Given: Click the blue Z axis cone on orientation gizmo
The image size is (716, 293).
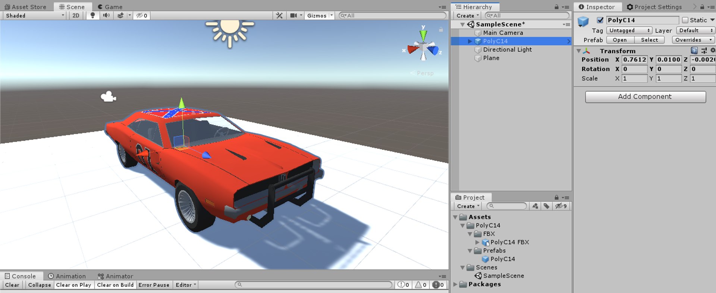Looking at the screenshot, I should 433,50.
